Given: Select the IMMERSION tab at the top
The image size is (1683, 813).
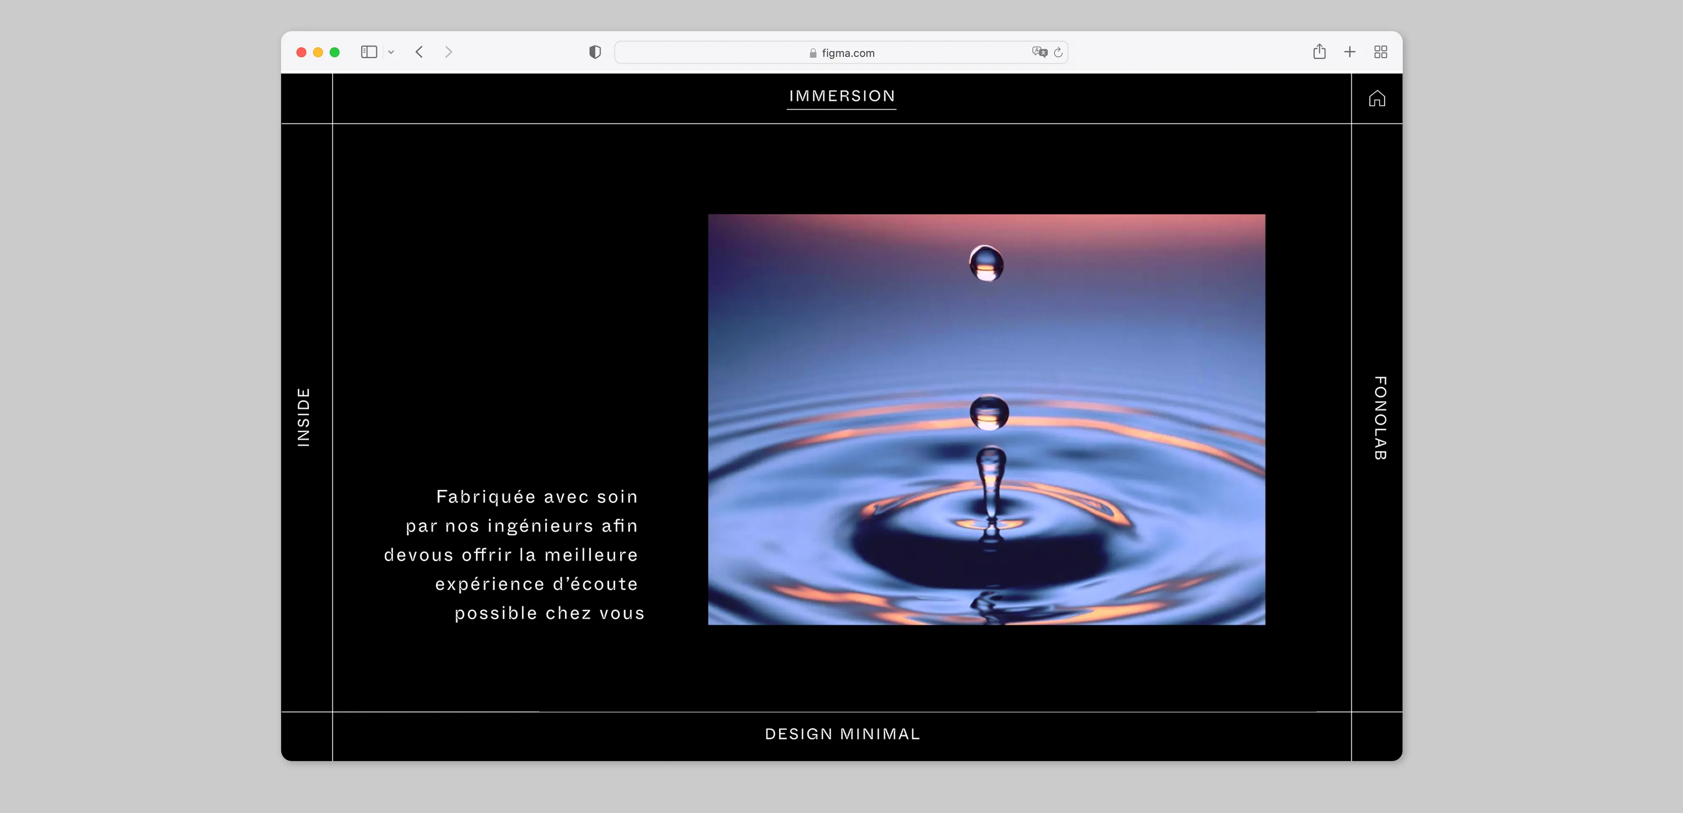Looking at the screenshot, I should 841,96.
